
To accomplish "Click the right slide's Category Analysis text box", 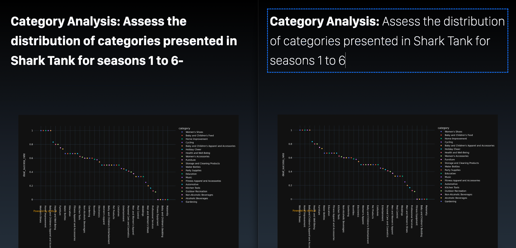I will coord(388,41).
